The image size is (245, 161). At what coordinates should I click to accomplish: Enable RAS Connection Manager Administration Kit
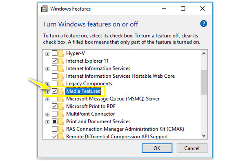click(55, 129)
